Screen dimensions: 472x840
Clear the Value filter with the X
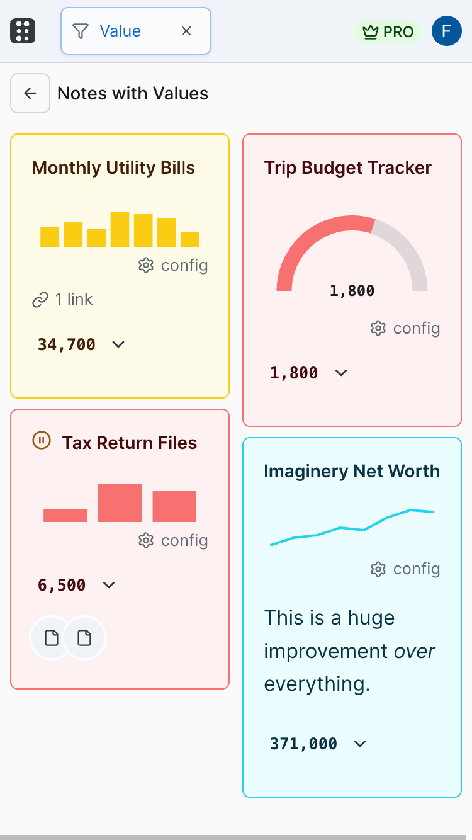(186, 30)
